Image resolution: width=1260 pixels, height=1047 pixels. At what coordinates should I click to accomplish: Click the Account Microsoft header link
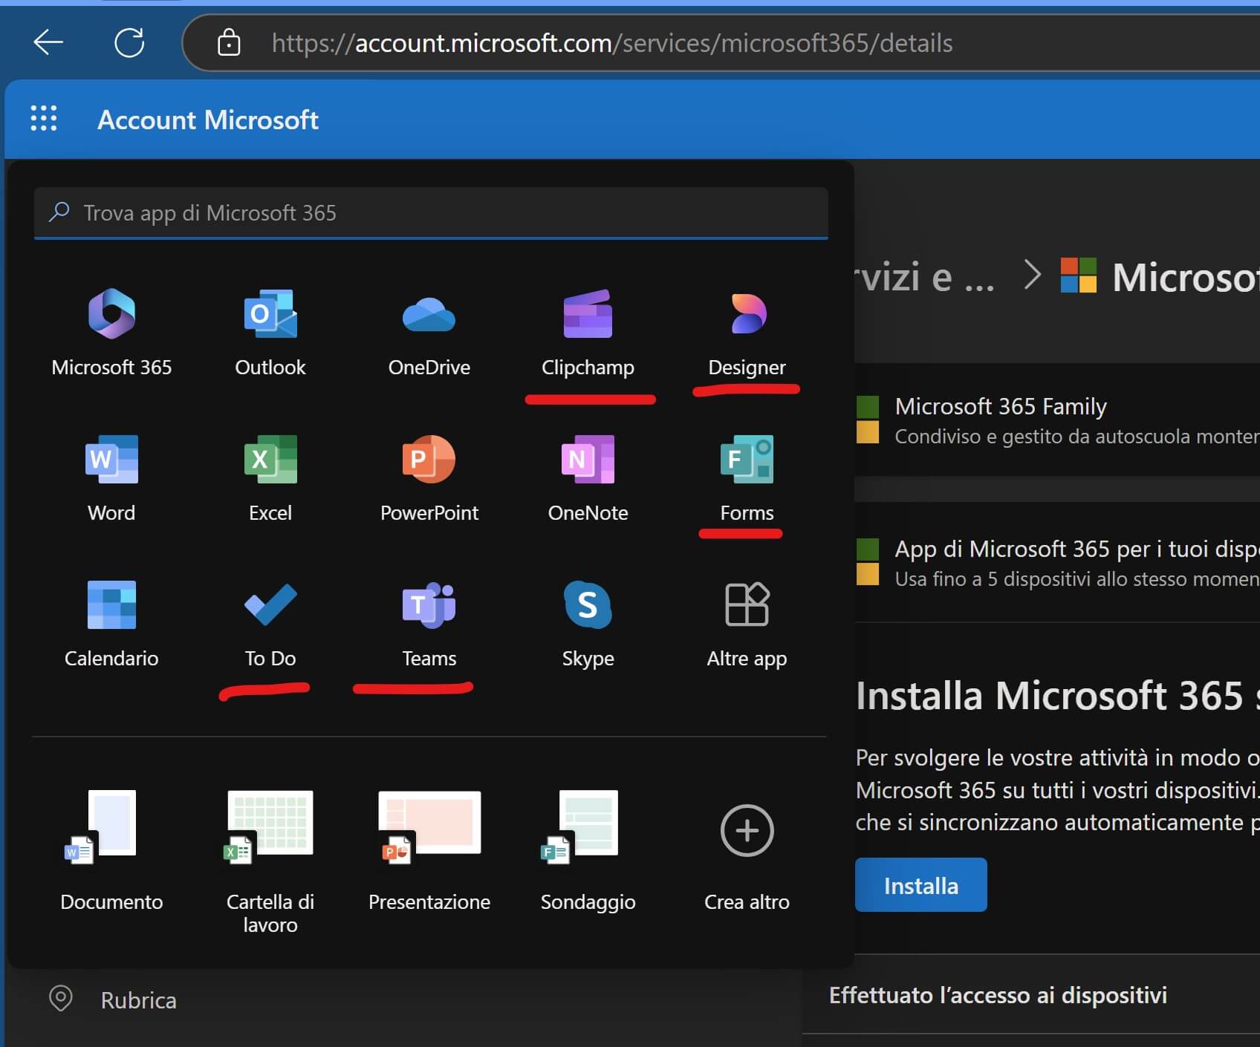[x=207, y=120]
